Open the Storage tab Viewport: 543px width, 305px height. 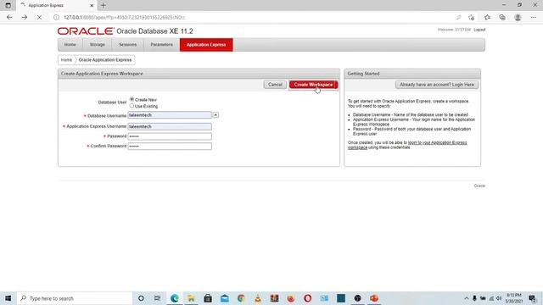click(x=98, y=45)
